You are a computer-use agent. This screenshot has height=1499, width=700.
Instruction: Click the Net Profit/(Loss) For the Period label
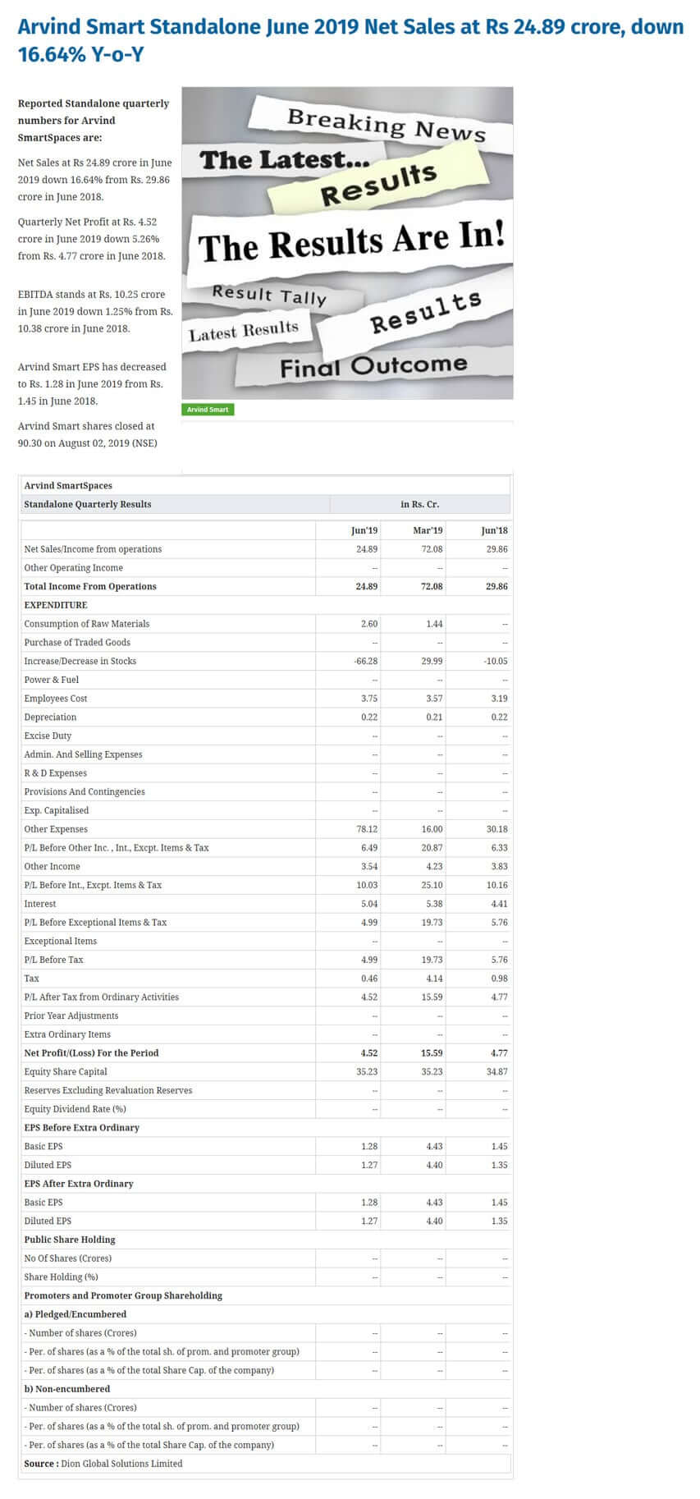pyautogui.click(x=91, y=1053)
